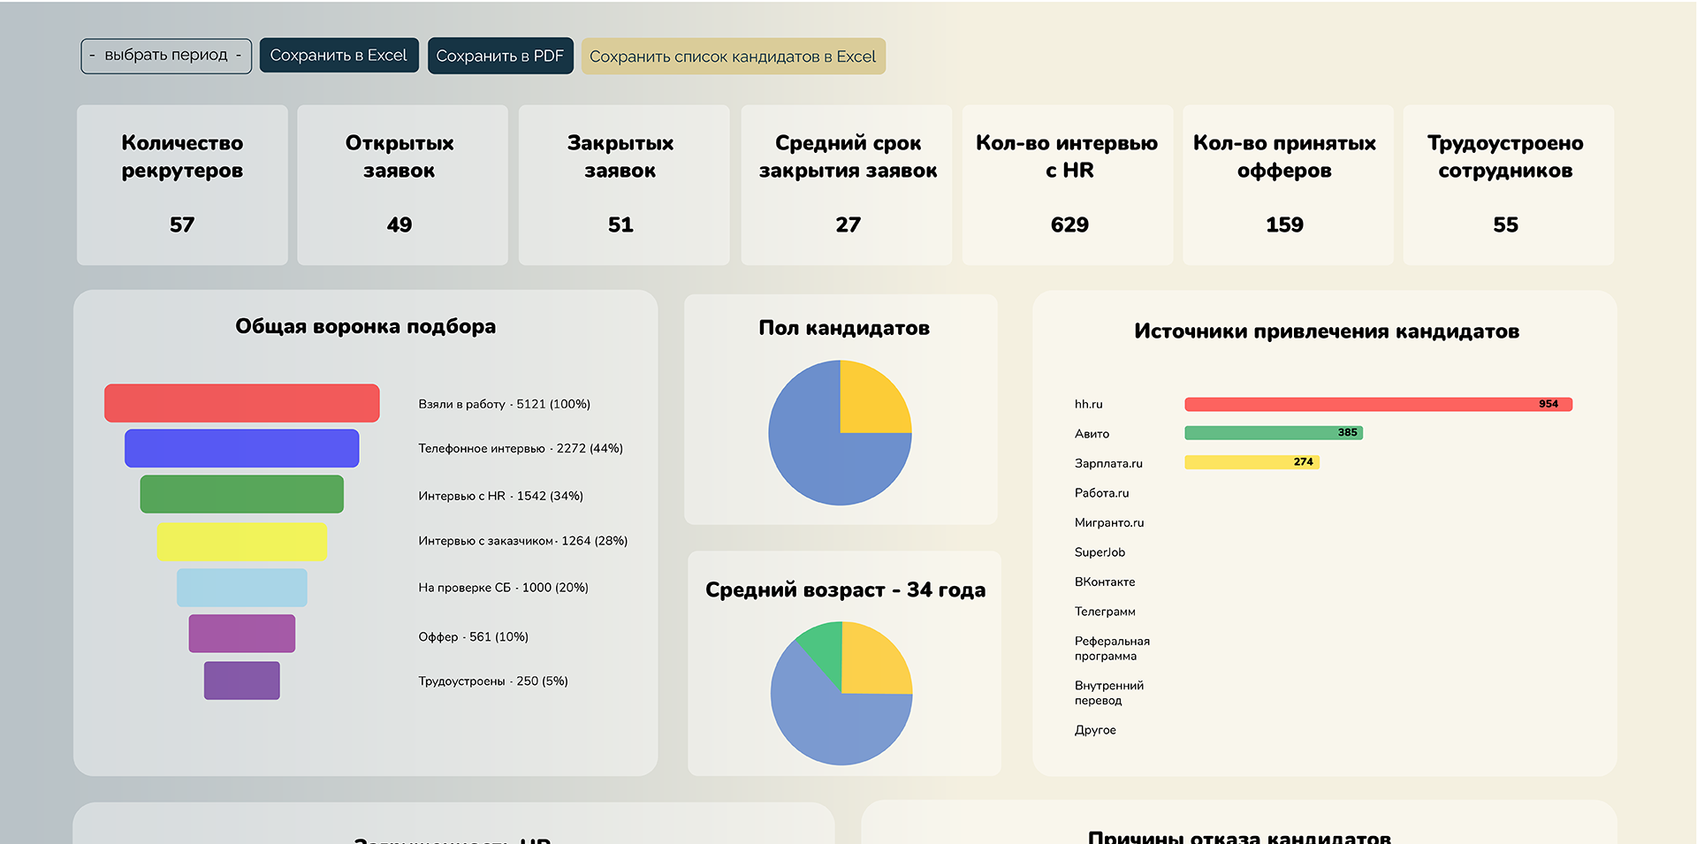This screenshot has width=1697, height=844.
Task: Click 'Общая воронка подбора' heading
Action: [365, 327]
